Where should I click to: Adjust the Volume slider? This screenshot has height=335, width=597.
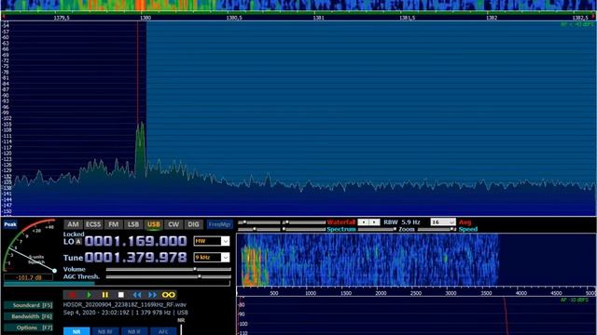(168, 269)
